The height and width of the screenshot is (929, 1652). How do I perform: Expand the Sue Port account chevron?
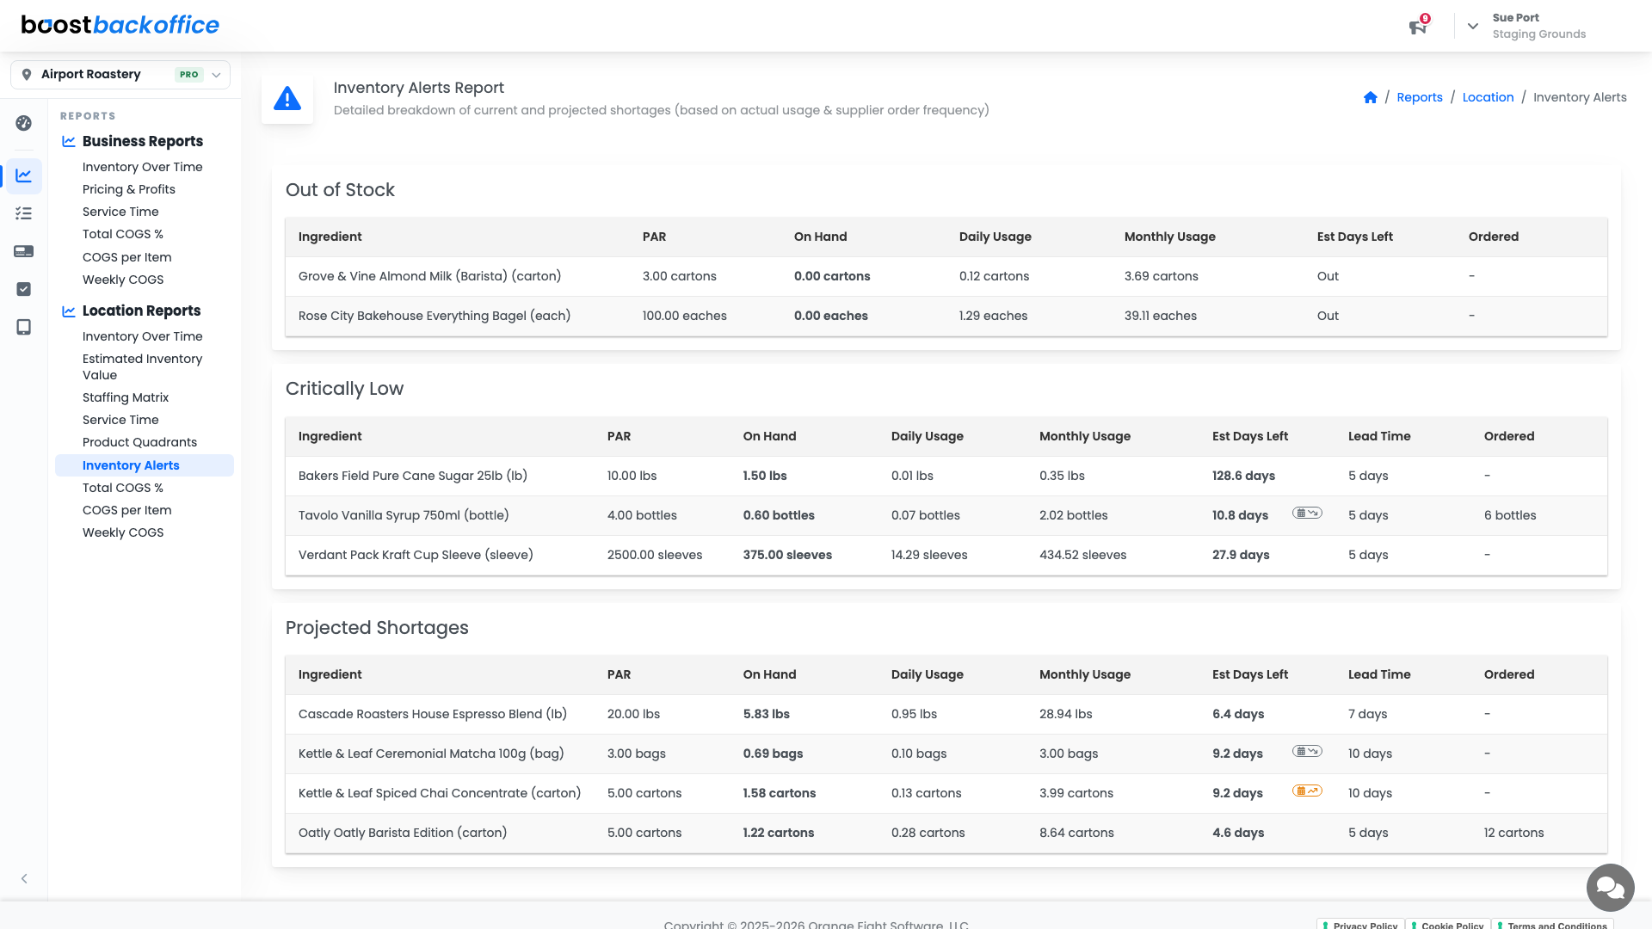pyautogui.click(x=1473, y=26)
